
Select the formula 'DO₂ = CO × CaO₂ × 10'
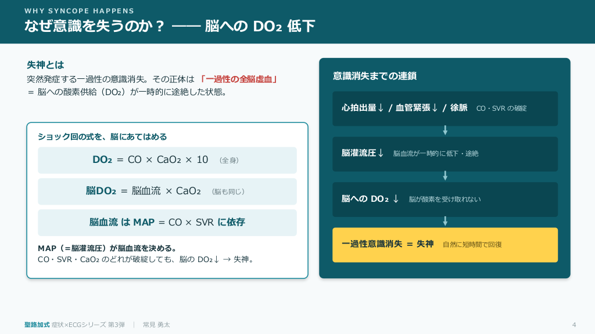(150, 160)
